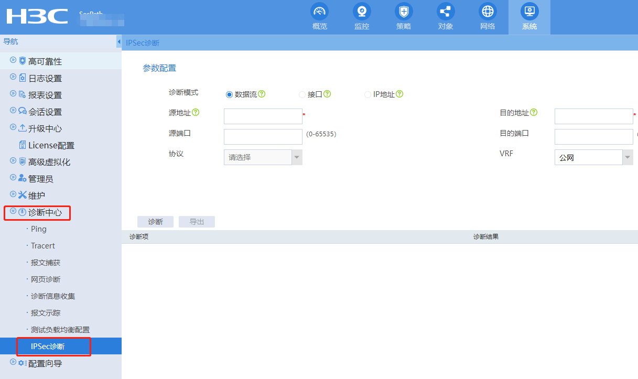The image size is (638, 379).
Task: Expand the 高可靠性 navigation section
Action: click(45, 61)
